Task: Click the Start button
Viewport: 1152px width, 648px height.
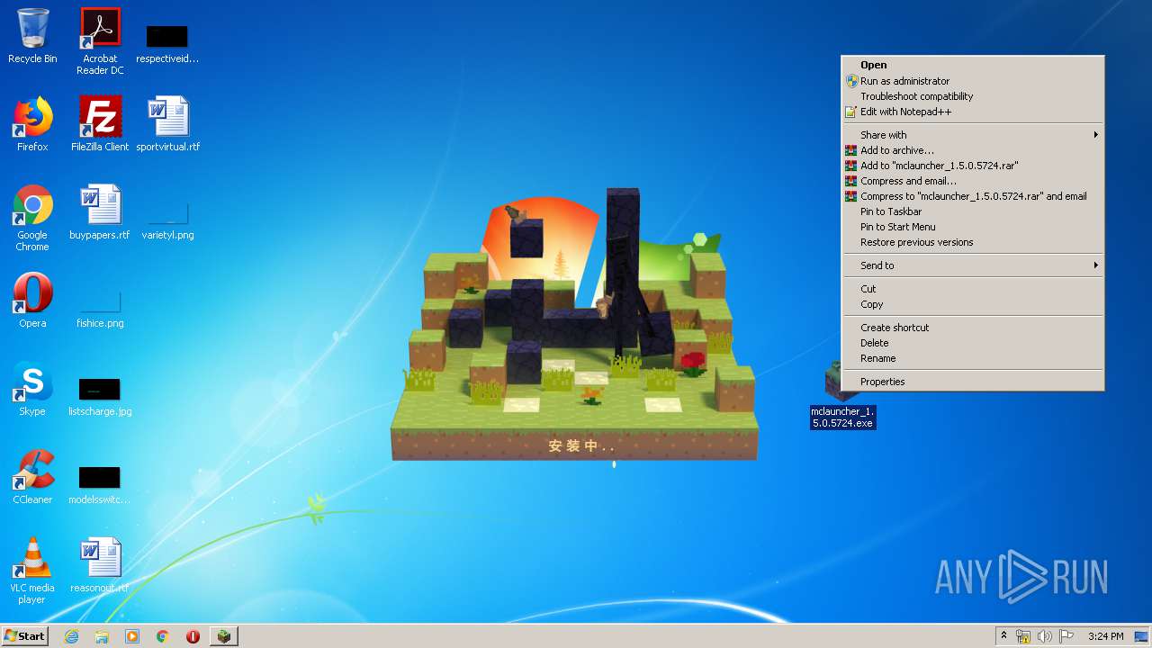Action: (x=25, y=636)
